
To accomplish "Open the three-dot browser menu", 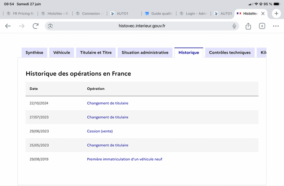I will point(276,26).
